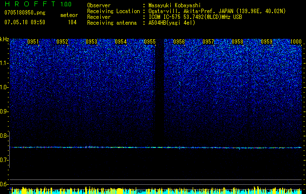The image size is (306, 194).
Task: Click the antenna value A504HB(yagi 4el)
Action: [x=172, y=23]
